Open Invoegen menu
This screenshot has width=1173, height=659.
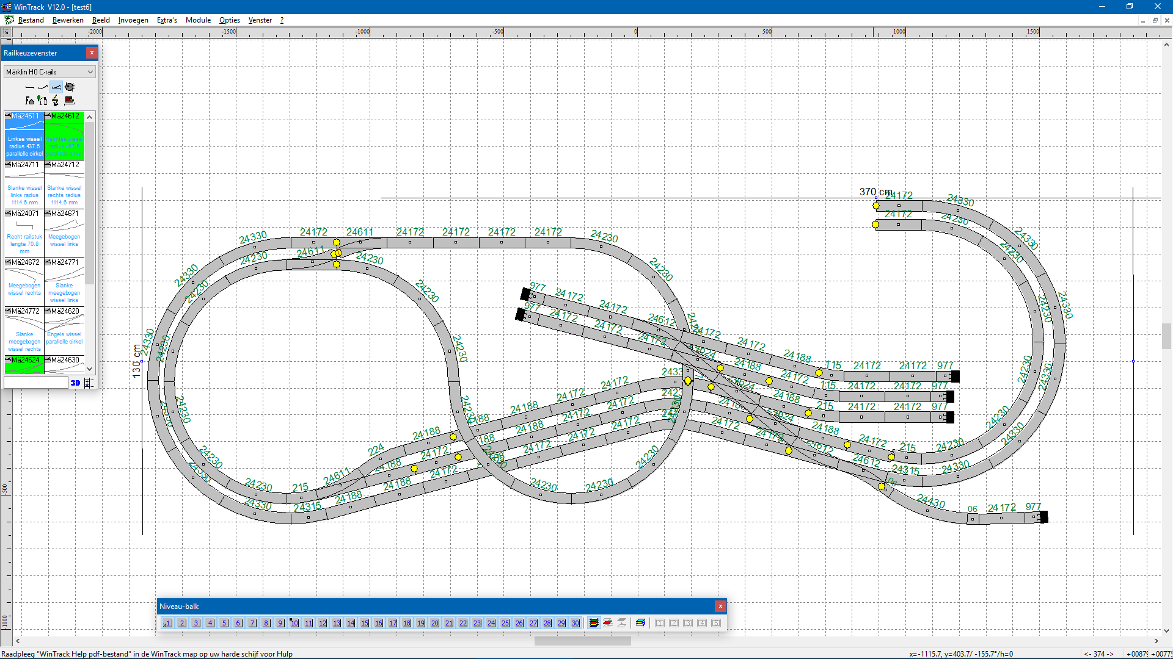click(x=133, y=20)
